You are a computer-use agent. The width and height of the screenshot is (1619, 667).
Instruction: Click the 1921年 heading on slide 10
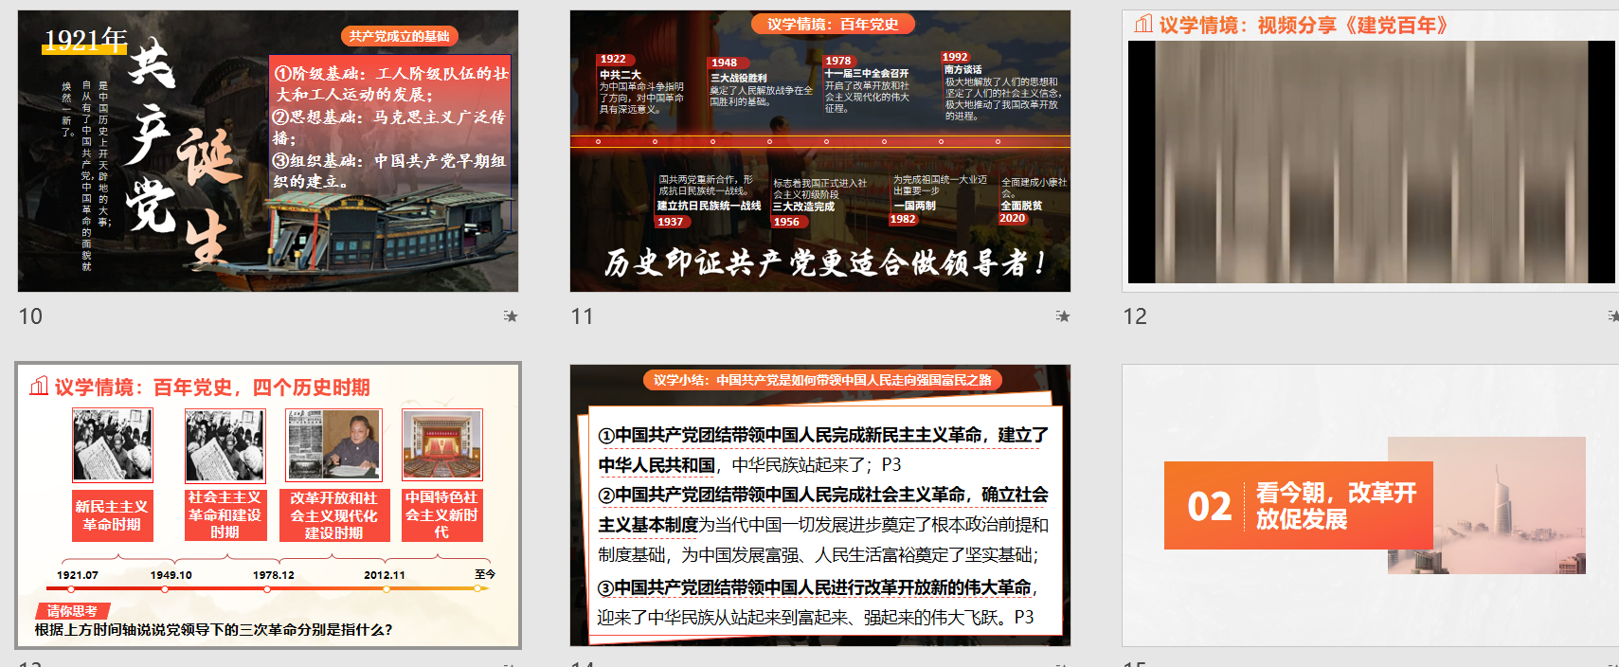[85, 40]
